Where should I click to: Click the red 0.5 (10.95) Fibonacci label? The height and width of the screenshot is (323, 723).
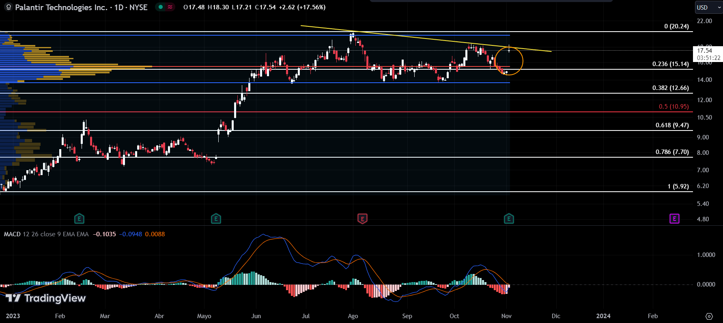[674, 107]
